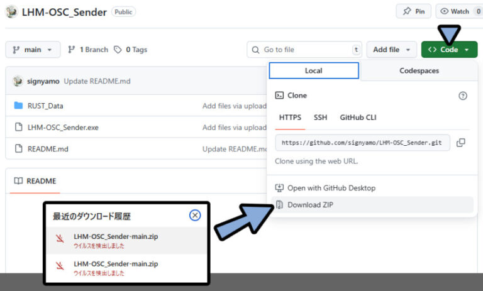
Task: Close the recent downloads history popup
Action: click(195, 216)
